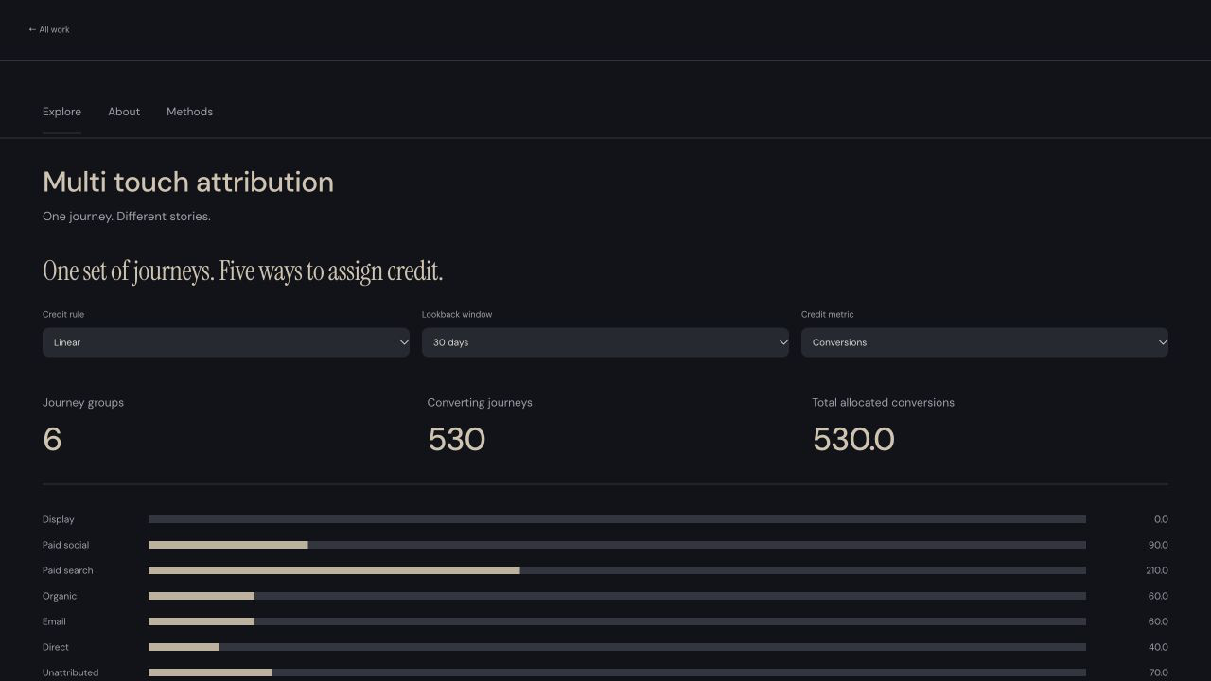Click the Converting journeys value 530
1211x681 pixels.
456,440
